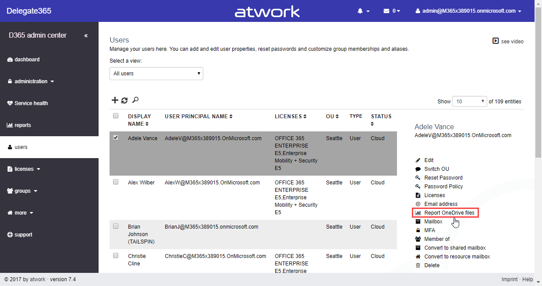The height and width of the screenshot is (286, 542).
Task: Click the MFA lock icon
Action: [418, 230]
